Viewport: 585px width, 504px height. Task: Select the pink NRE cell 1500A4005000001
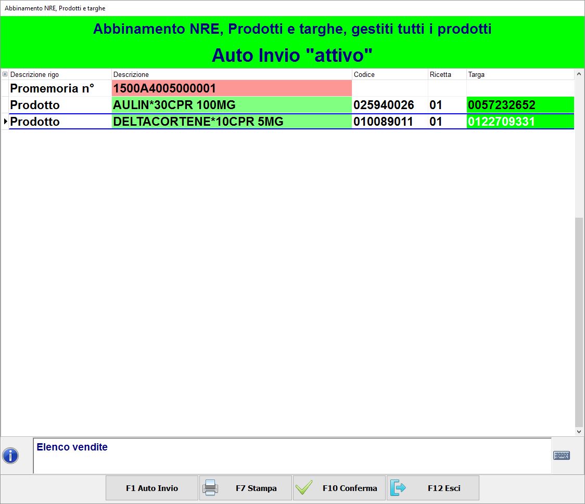232,88
